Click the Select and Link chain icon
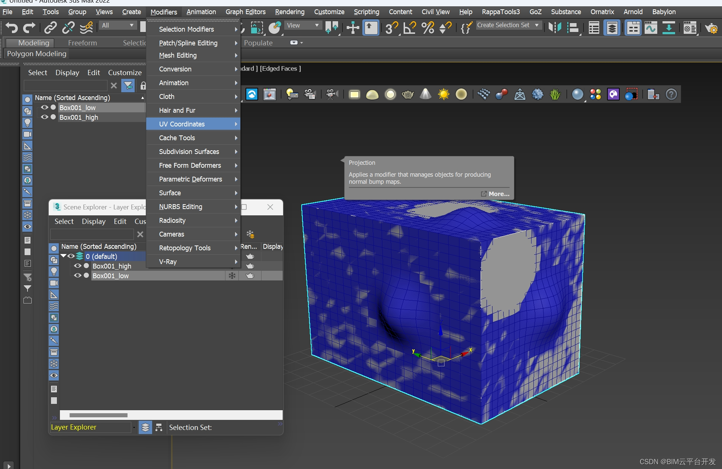 click(x=50, y=28)
